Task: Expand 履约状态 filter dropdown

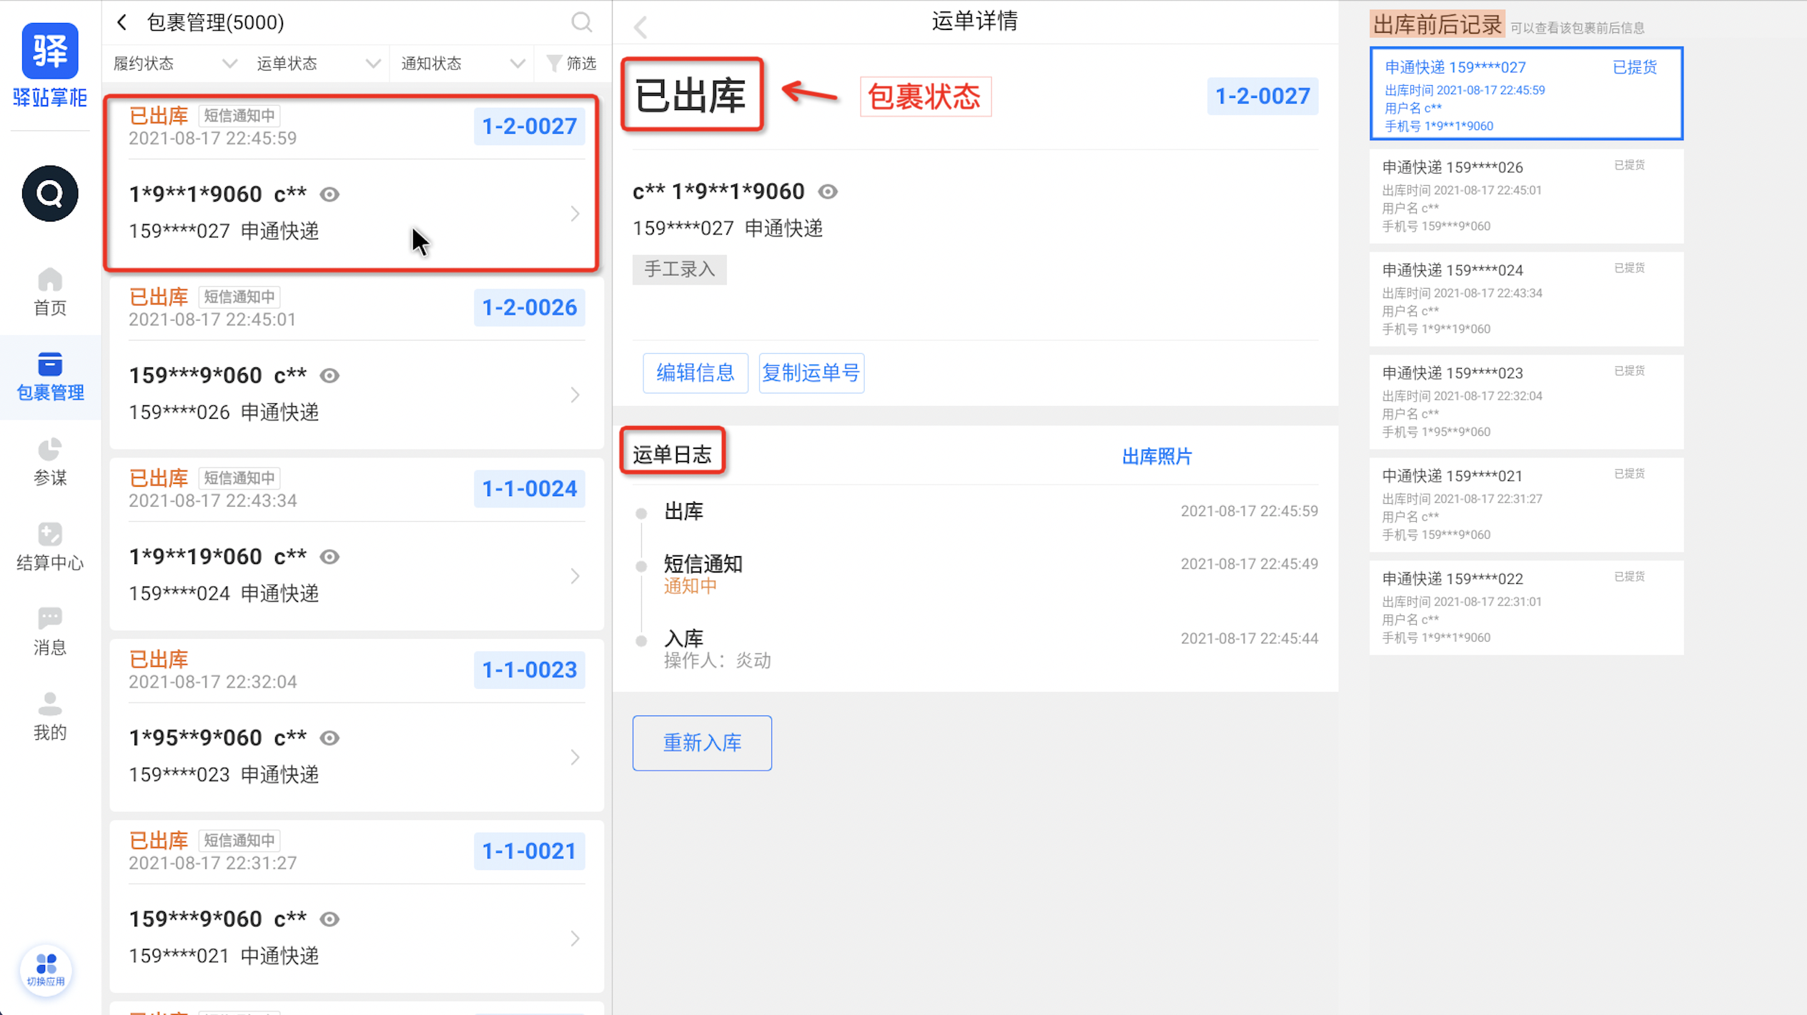Action: 175,64
